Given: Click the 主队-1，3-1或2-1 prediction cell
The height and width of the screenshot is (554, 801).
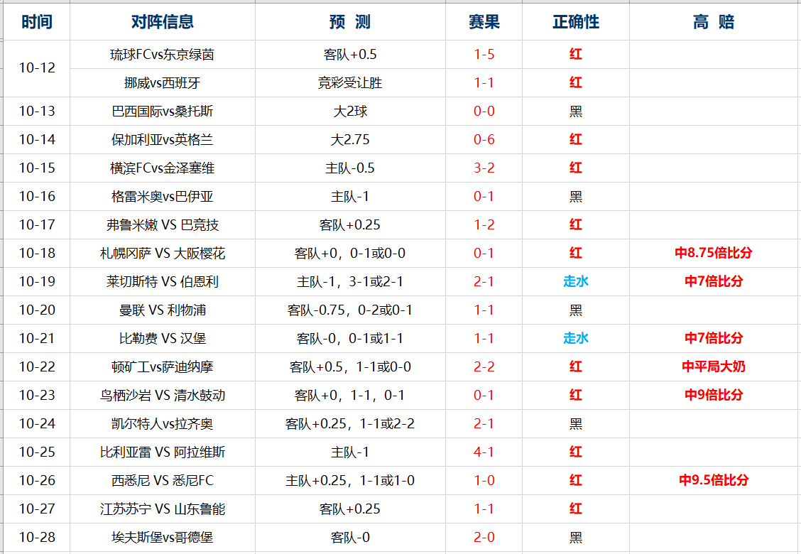Looking at the screenshot, I should point(350,281).
